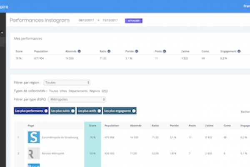Click info icon on Les plus actifs
Screen dimensions: 250x167
[99, 111]
